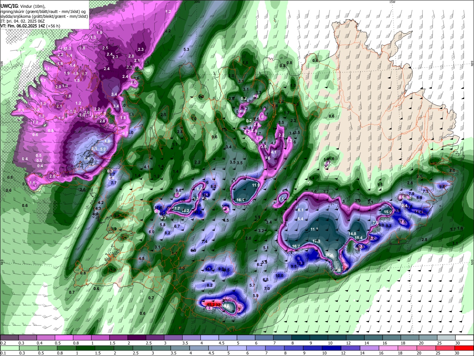Click the precipitation value '17.7'
The image size is (474, 356).
176,209
